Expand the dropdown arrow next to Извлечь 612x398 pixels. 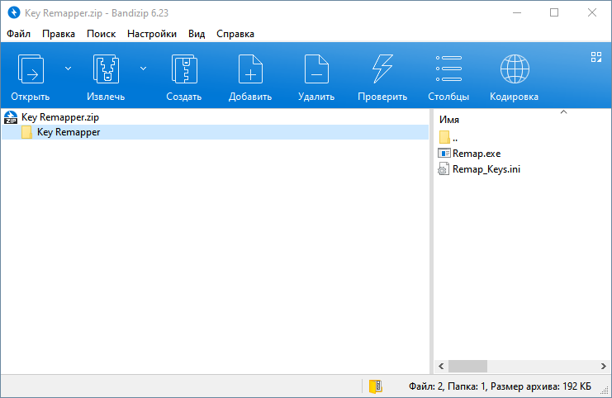(x=143, y=69)
